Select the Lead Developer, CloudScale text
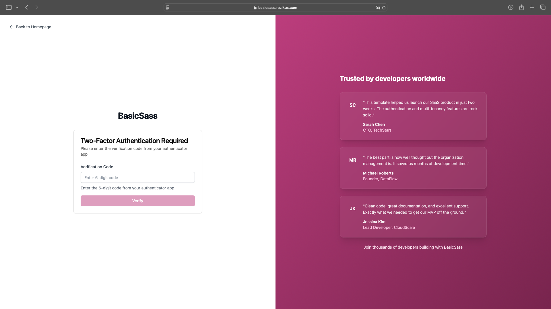551x309 pixels. pyautogui.click(x=389, y=227)
